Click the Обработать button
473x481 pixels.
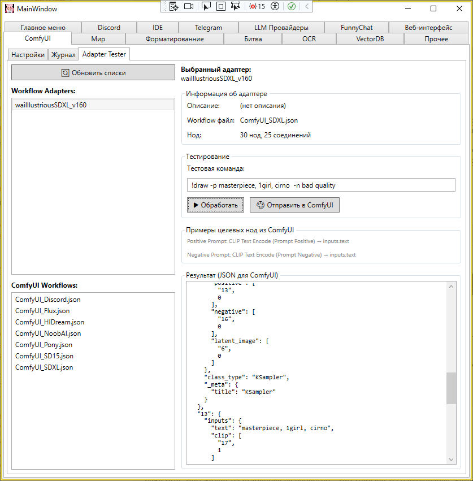216,205
